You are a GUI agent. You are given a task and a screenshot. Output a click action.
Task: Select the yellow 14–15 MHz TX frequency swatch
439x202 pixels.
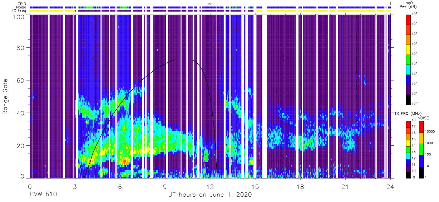(408, 143)
